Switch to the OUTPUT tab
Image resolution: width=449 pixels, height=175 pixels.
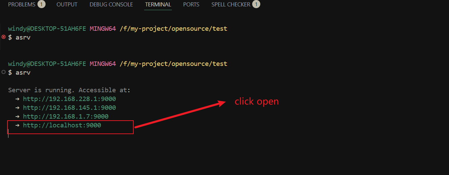point(67,4)
